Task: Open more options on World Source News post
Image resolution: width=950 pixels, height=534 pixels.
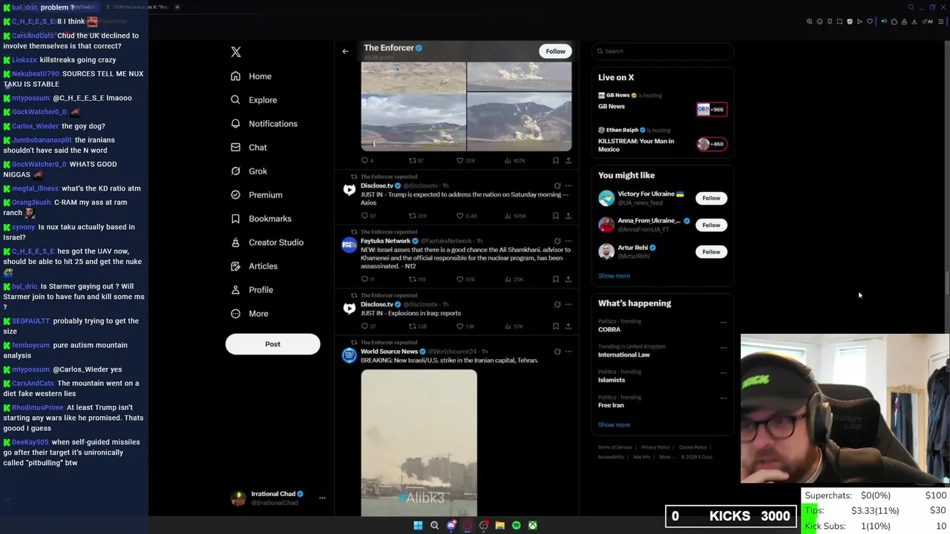Action: pos(569,352)
